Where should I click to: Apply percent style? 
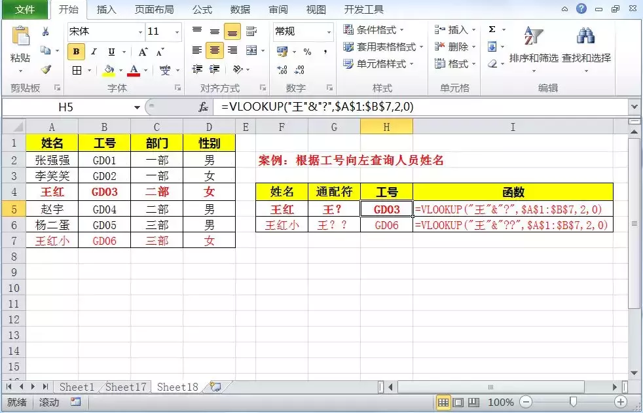(x=308, y=52)
